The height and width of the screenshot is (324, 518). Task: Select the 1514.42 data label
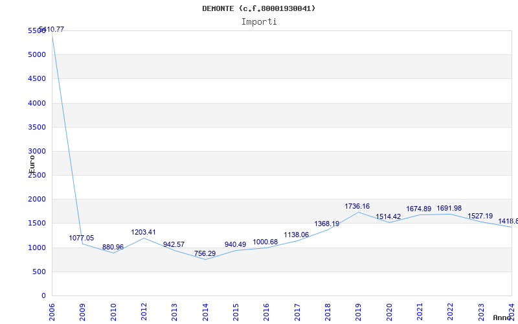[x=388, y=216]
